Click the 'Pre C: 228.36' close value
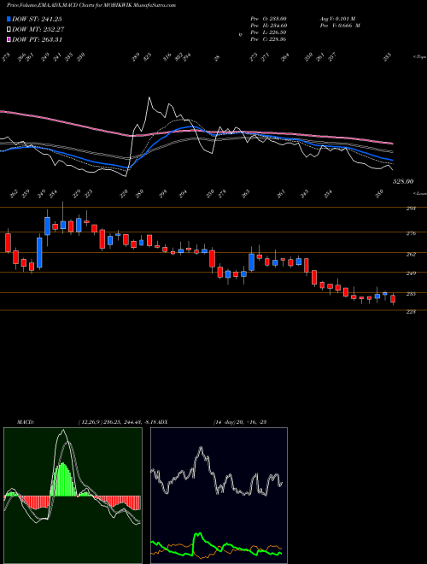Screen dimensions: 427x564 tap(268, 39)
